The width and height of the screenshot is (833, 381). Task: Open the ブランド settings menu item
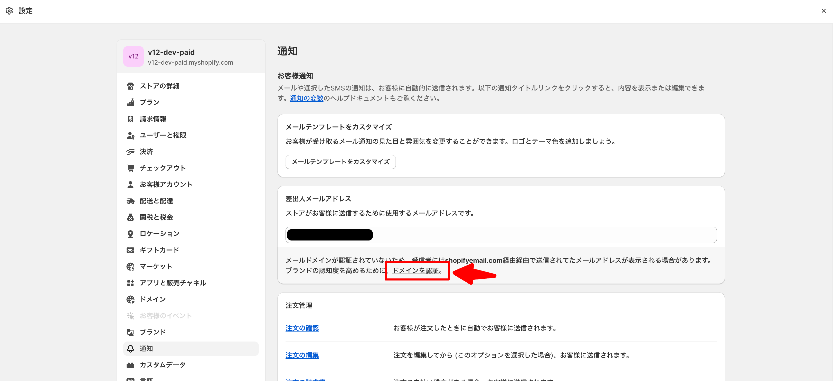pos(153,332)
